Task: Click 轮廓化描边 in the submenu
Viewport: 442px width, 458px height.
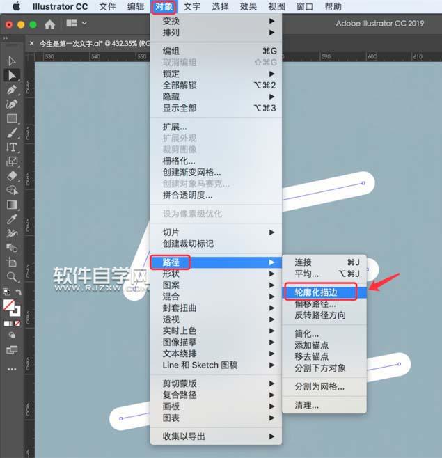Action: point(324,292)
